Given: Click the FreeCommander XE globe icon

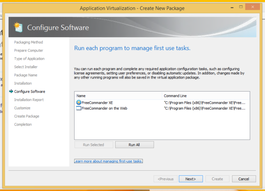Looking at the screenshot, I should [79, 102].
